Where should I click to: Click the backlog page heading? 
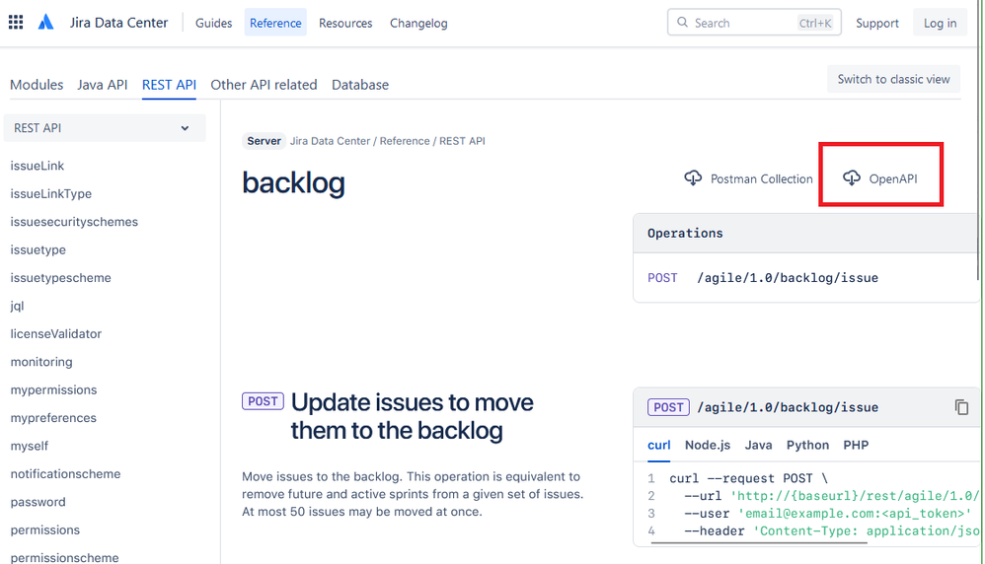click(293, 183)
